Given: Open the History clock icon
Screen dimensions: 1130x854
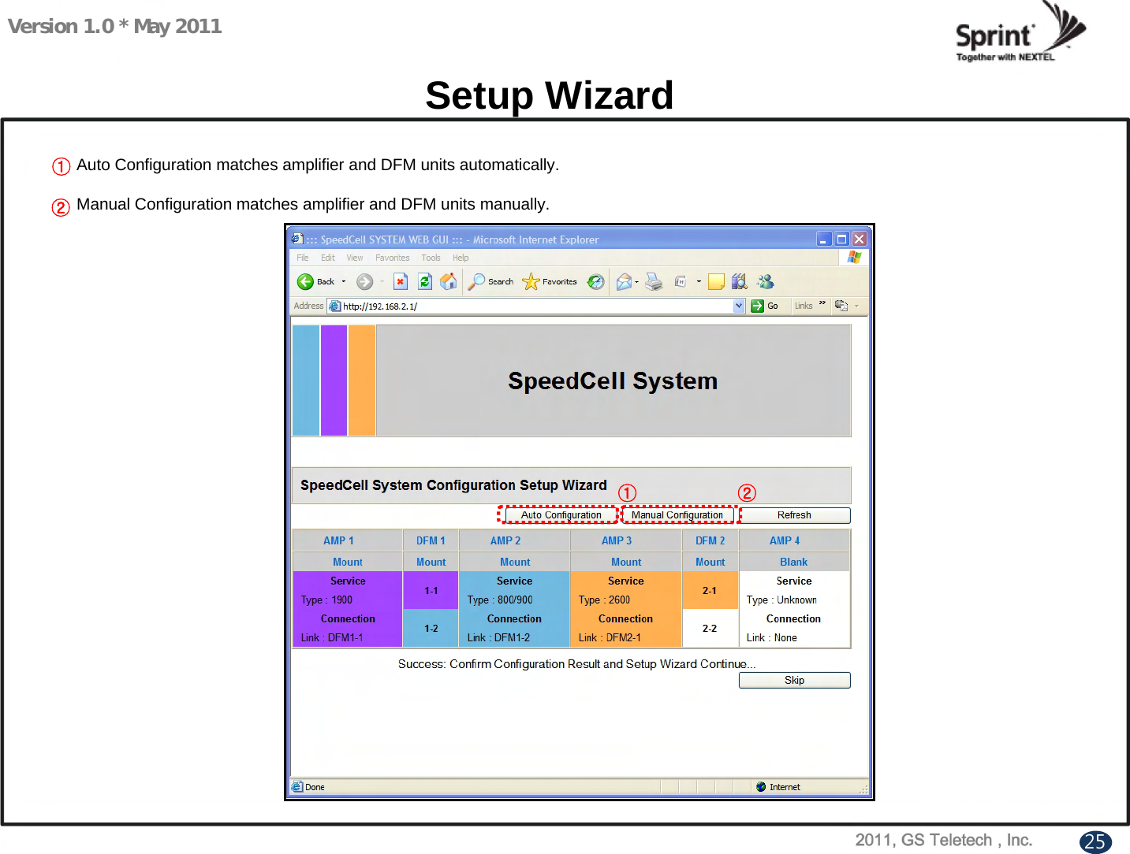Looking at the screenshot, I should (596, 282).
